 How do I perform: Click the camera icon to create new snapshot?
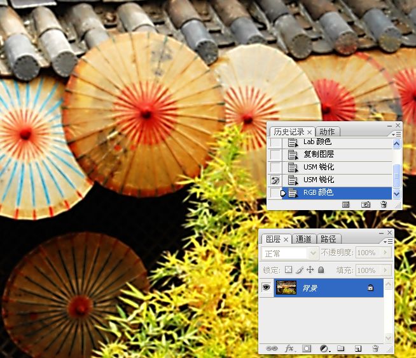[366, 204]
